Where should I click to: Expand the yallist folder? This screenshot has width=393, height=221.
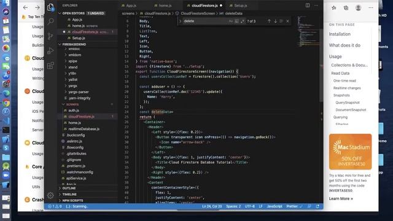tap(73, 79)
